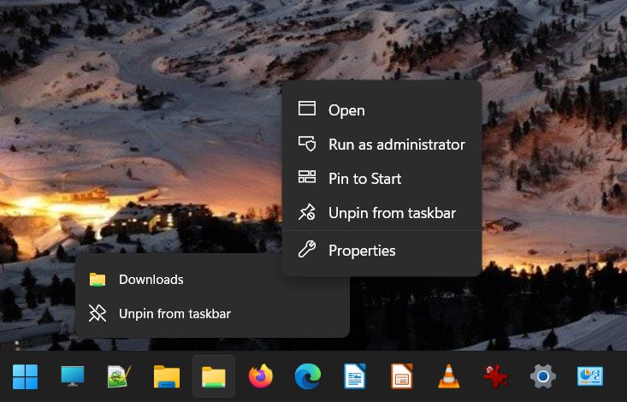Open Microsoft Edge from the taskbar
The image size is (627, 402).
tap(307, 376)
